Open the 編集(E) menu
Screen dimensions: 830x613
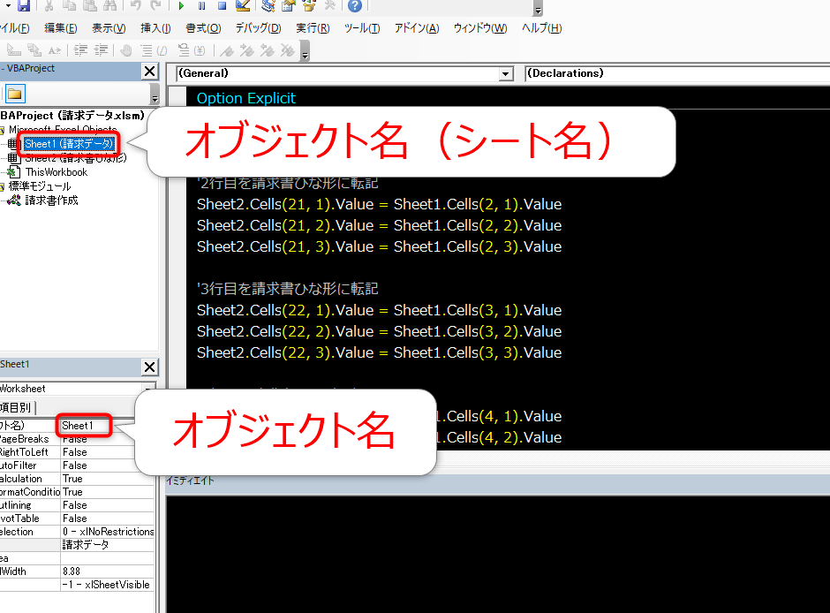(x=60, y=28)
